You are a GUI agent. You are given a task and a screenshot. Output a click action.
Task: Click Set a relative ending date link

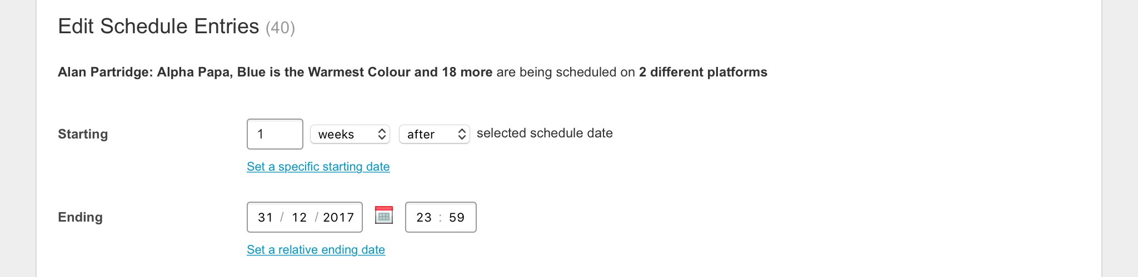pyautogui.click(x=316, y=250)
